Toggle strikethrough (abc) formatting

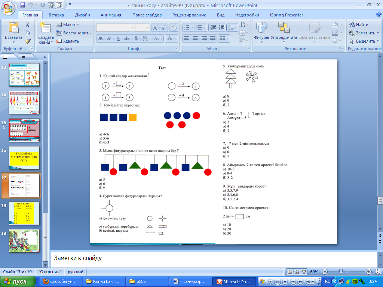[x=127, y=38]
